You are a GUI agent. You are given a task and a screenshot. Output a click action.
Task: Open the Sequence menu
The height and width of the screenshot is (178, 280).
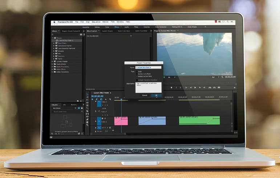click(96, 22)
